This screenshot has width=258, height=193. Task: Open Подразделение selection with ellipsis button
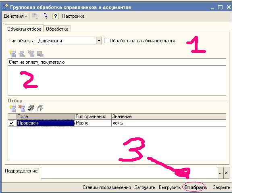click(221, 173)
